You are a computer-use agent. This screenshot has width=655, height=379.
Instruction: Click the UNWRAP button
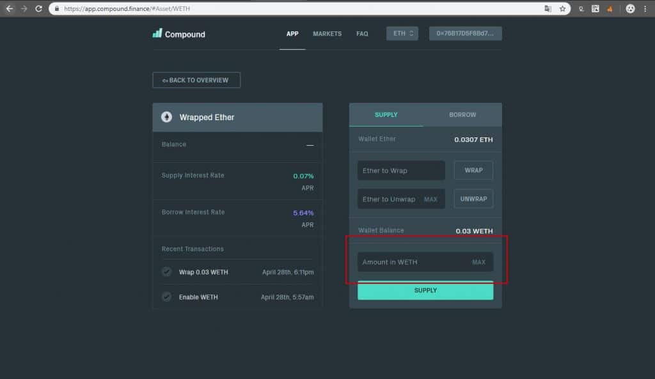pos(473,199)
